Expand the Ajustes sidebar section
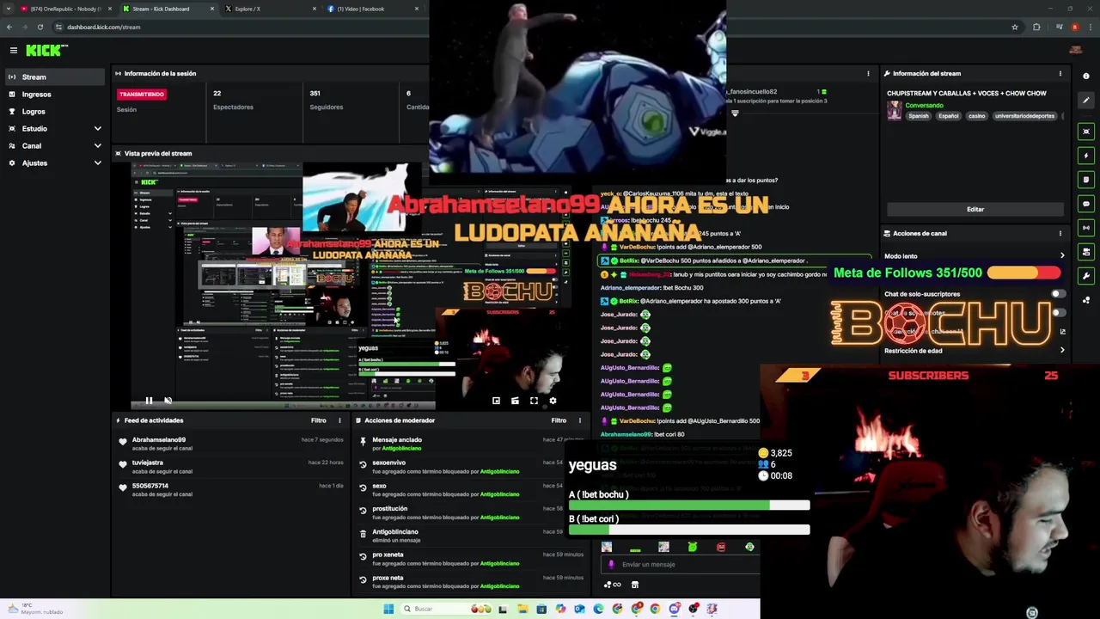Image resolution: width=1100 pixels, height=619 pixels. coord(53,163)
